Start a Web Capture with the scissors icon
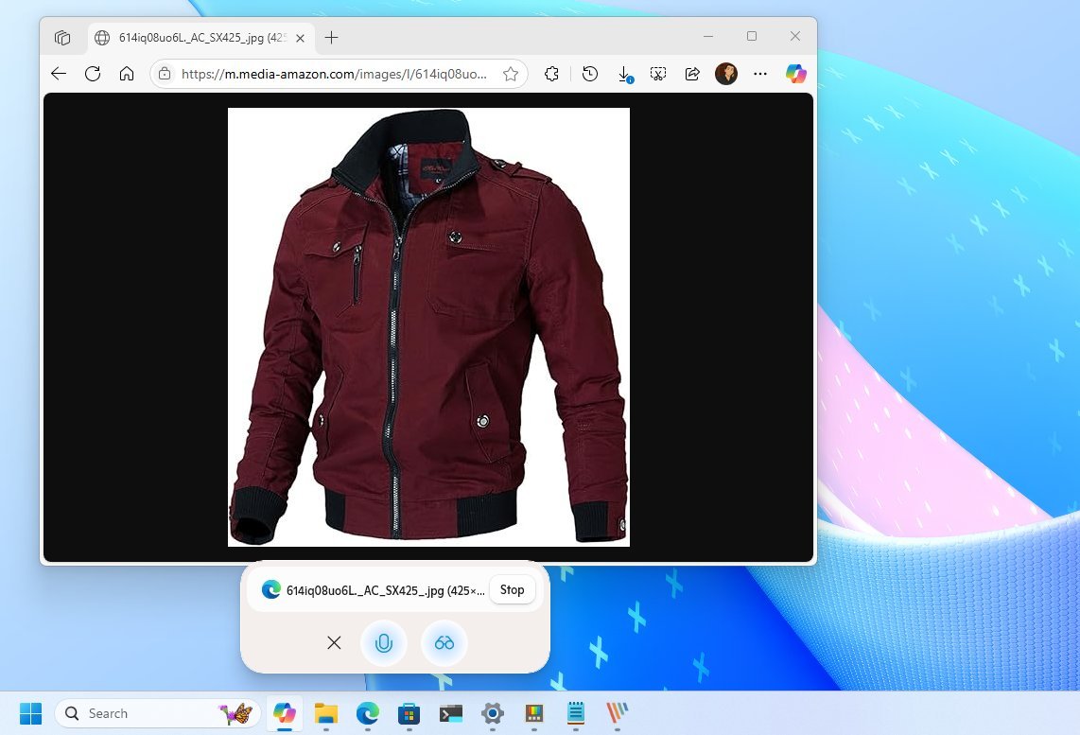Viewport: 1080px width, 735px height. tap(657, 73)
